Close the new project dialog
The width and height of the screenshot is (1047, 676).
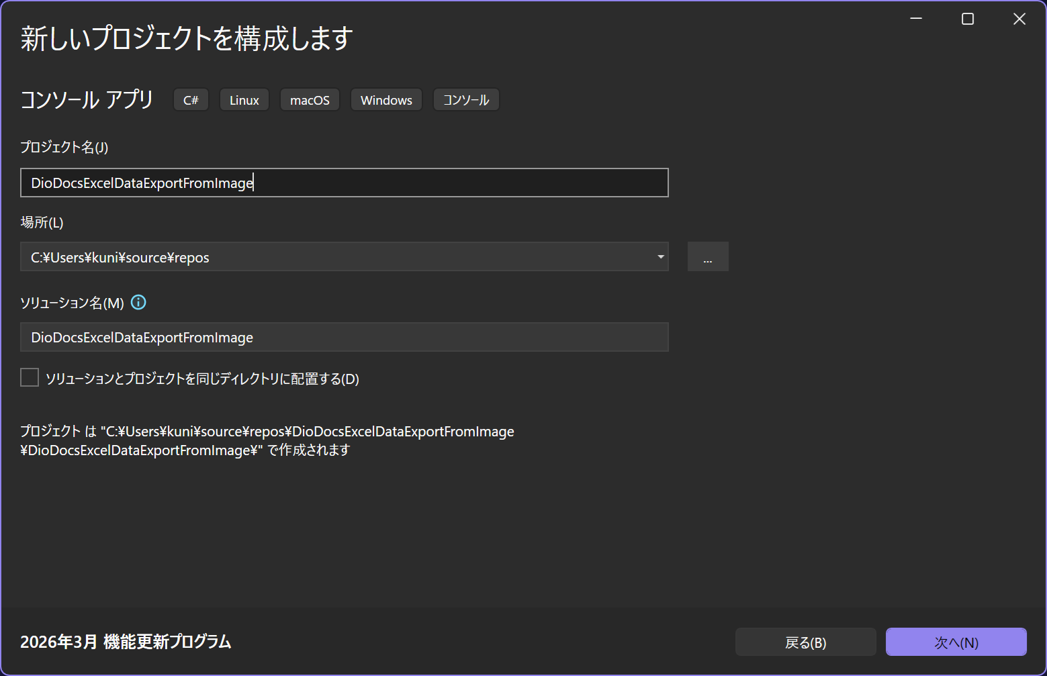click(x=1019, y=19)
